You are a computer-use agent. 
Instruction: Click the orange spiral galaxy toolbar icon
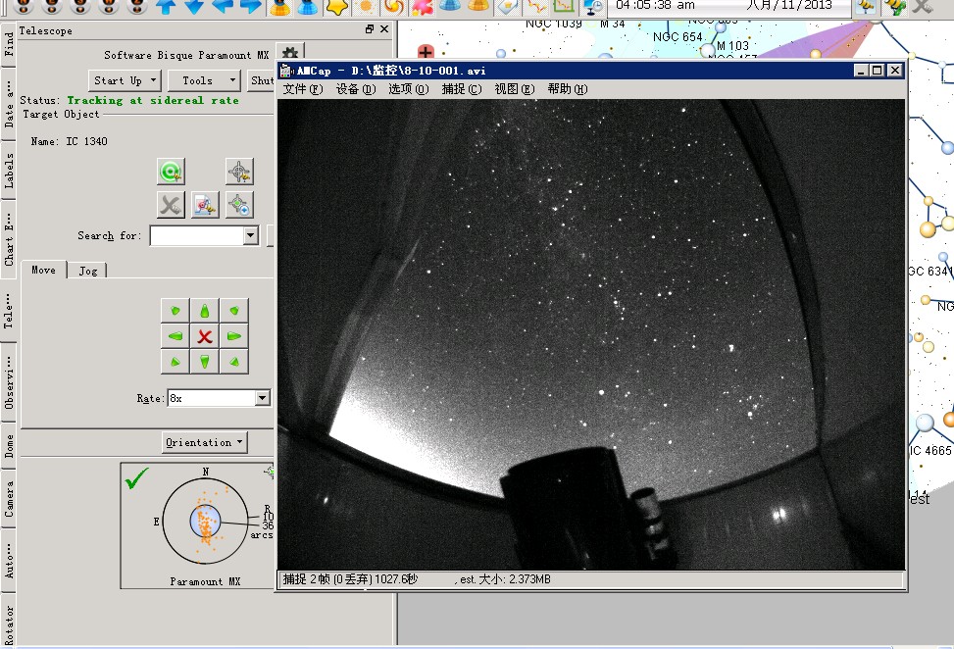pos(393,6)
